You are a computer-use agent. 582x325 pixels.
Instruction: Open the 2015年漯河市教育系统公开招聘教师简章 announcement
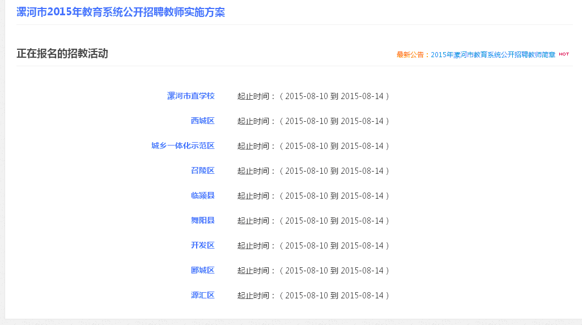(493, 55)
